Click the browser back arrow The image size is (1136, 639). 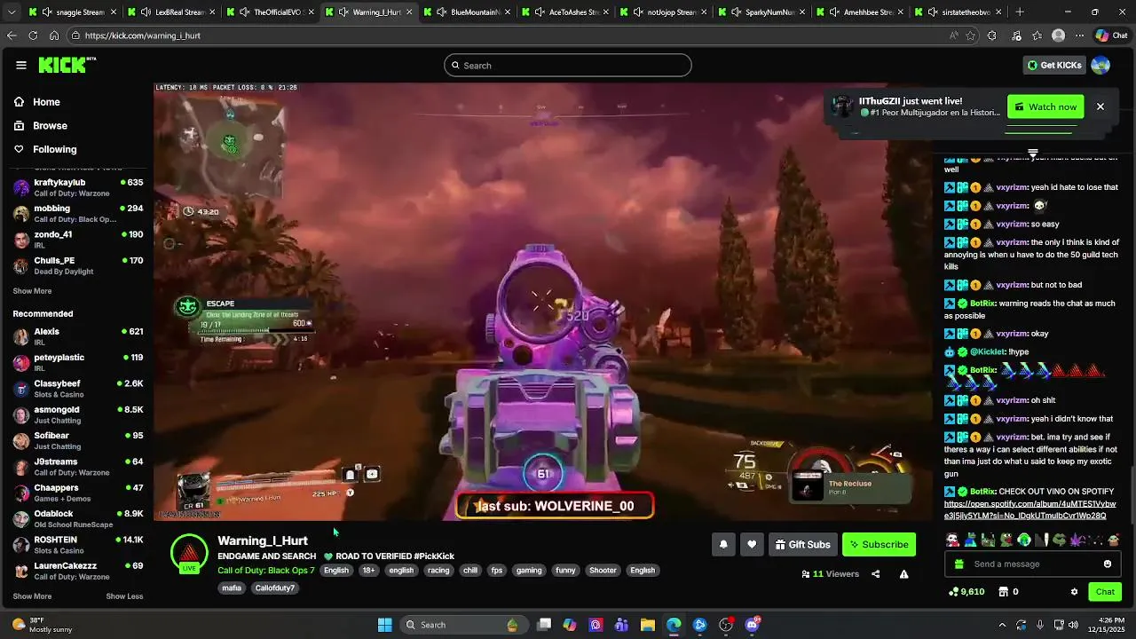click(12, 35)
